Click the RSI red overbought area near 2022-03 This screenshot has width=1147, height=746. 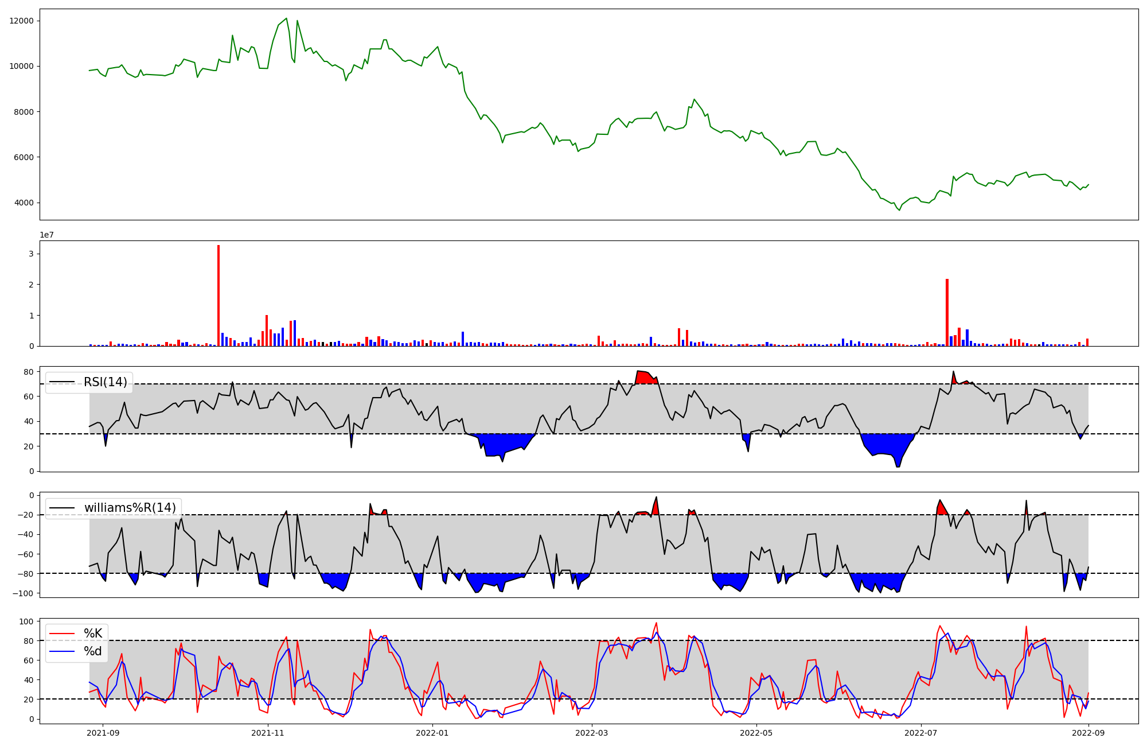coord(644,377)
